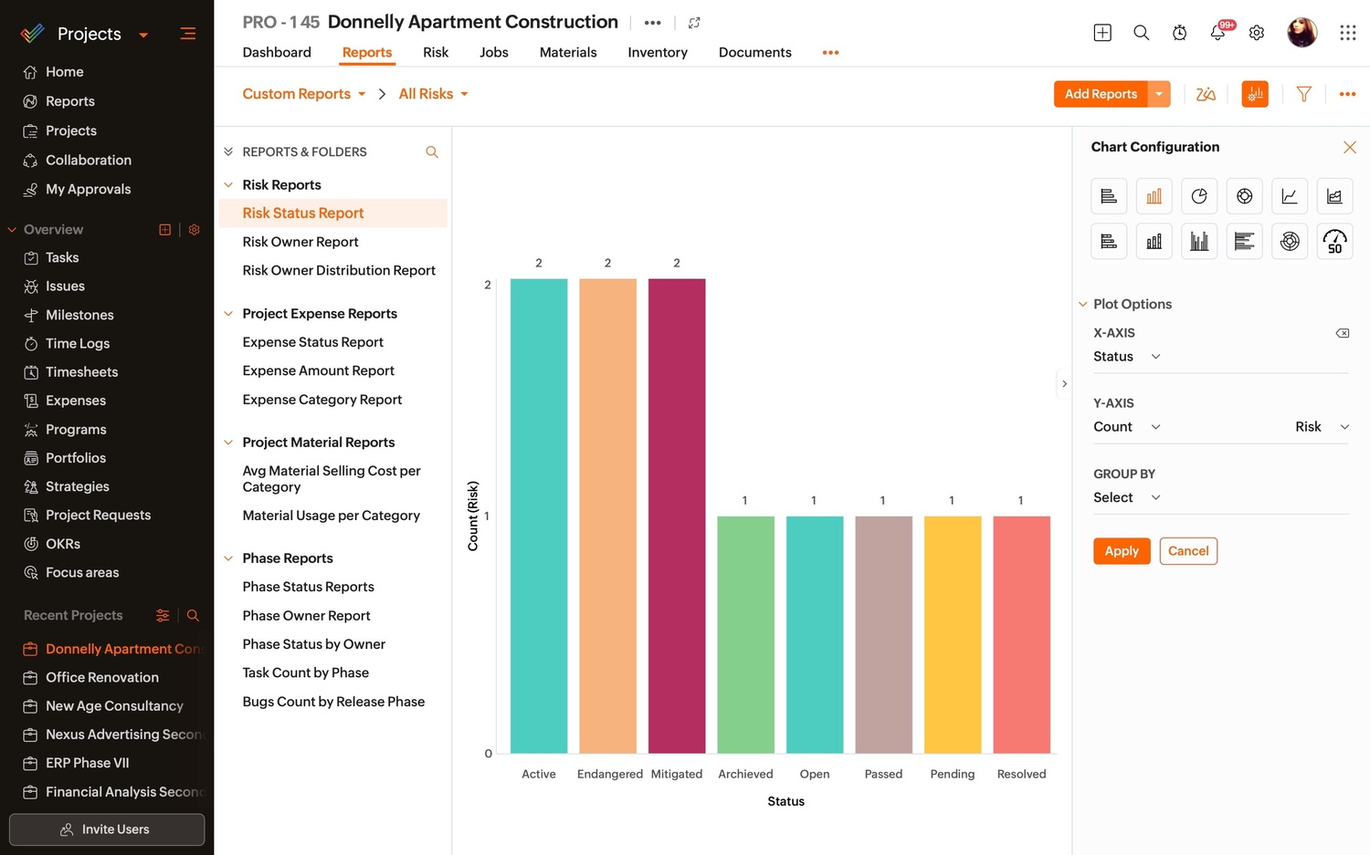Click the Apply button
The image size is (1370, 855).
point(1121,551)
